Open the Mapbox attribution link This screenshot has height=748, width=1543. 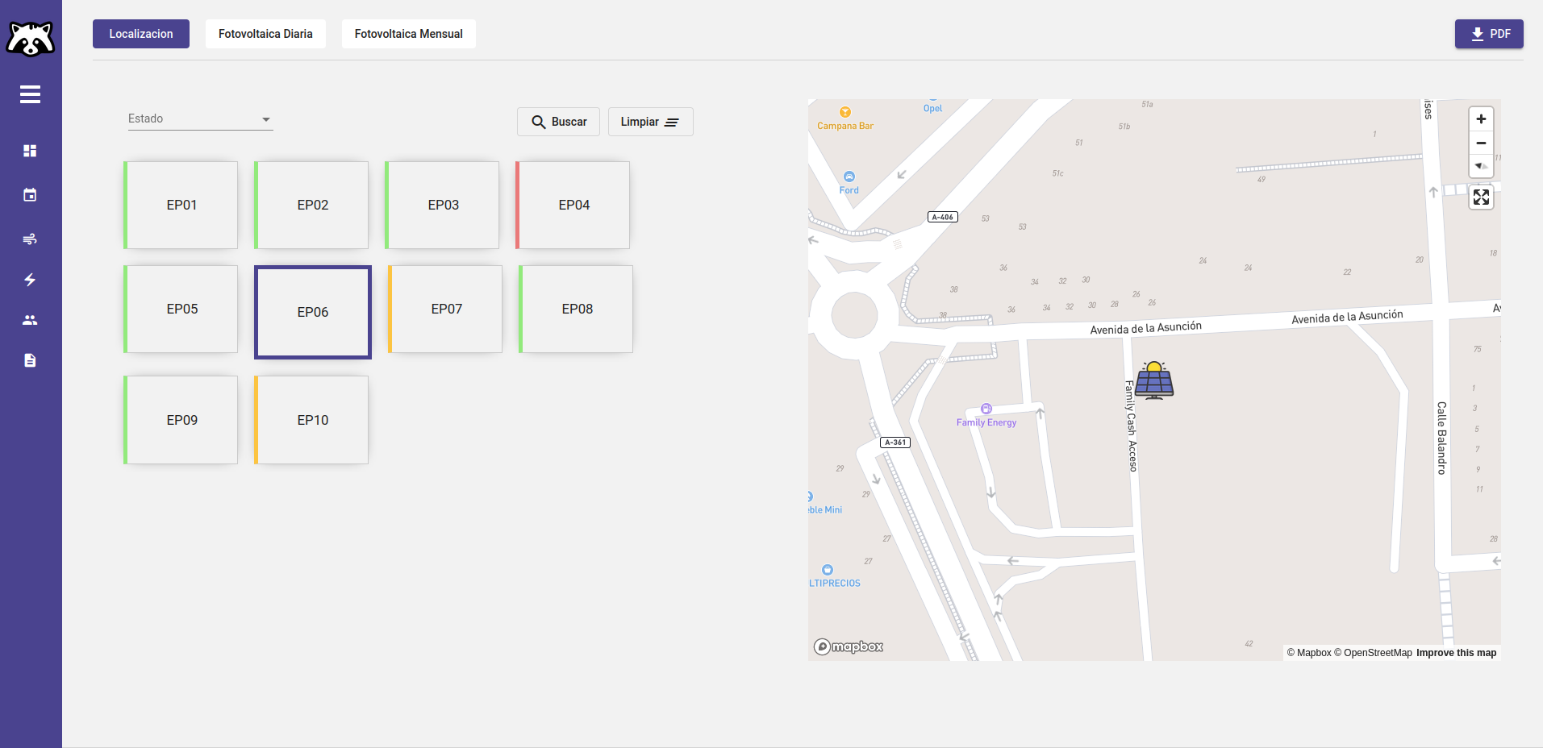pyautogui.click(x=1309, y=653)
